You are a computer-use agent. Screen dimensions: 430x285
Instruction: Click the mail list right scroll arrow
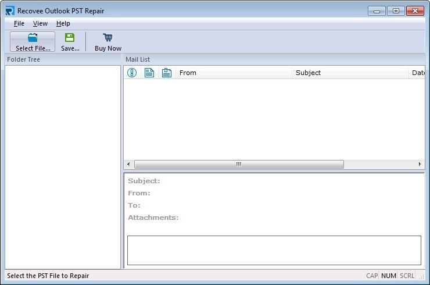[420, 164]
